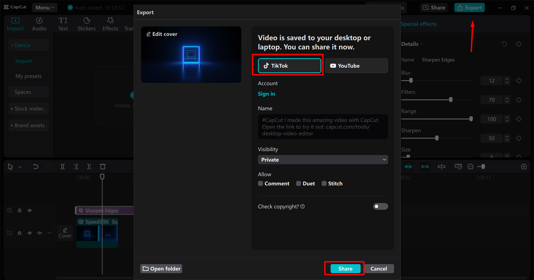The image size is (534, 280).
Task: Lock the main video track
Action: (20, 233)
